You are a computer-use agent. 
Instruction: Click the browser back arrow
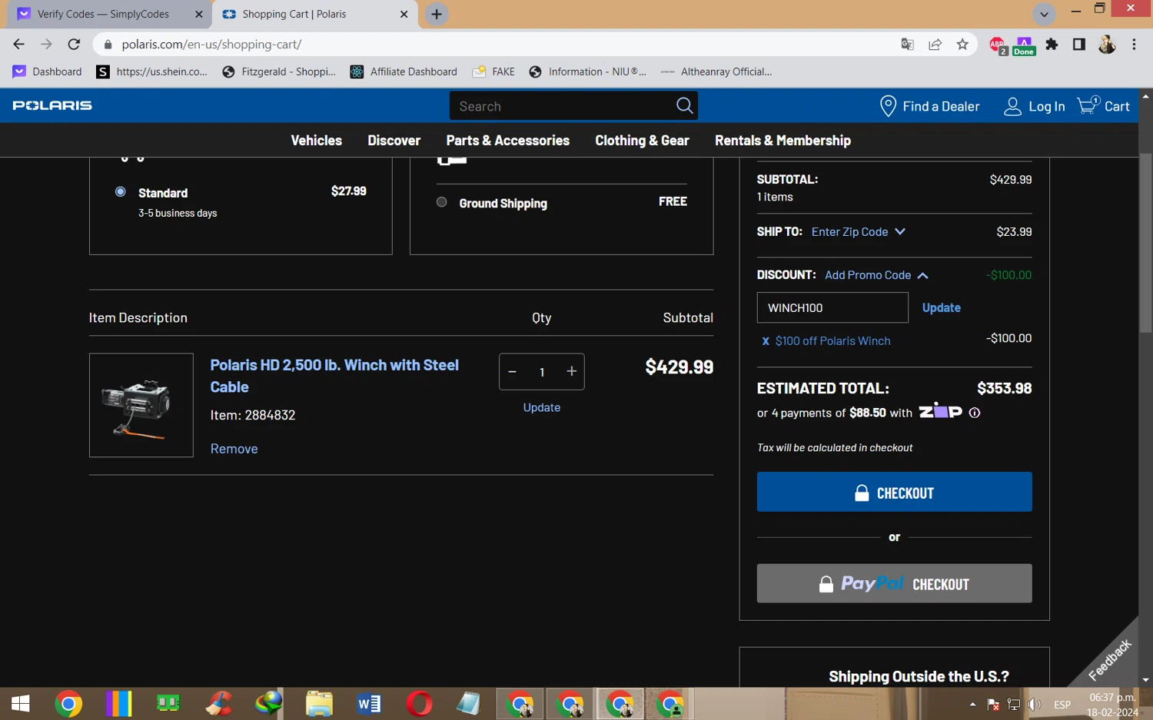[x=19, y=44]
